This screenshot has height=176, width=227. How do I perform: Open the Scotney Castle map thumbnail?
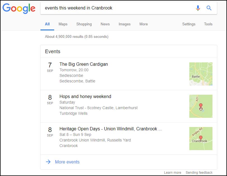pos(201,106)
